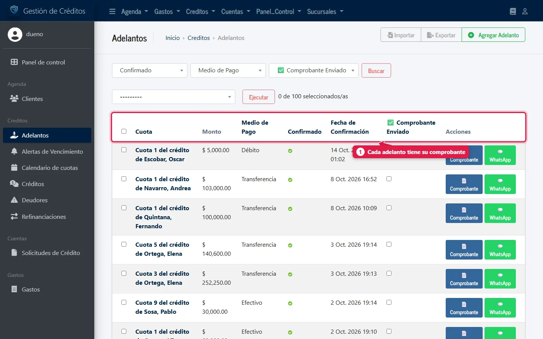The image size is (543, 339).
Task: Click the Ejecutar button
Action: pyautogui.click(x=259, y=97)
